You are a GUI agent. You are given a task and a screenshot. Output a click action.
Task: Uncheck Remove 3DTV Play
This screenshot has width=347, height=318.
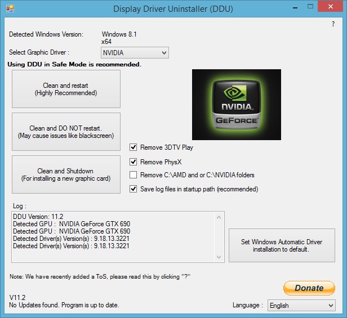[134, 147]
